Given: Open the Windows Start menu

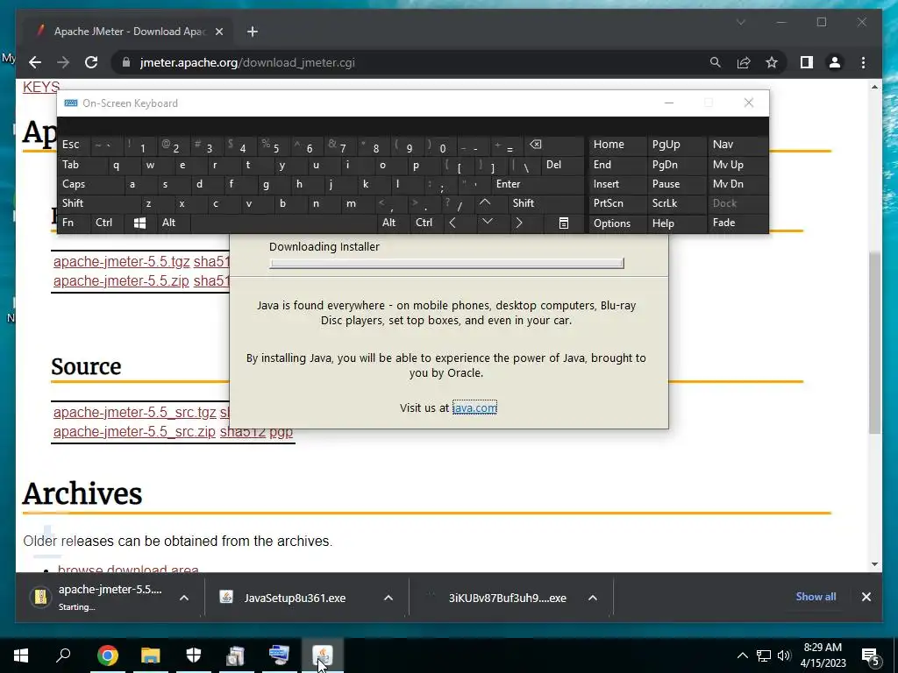Looking at the screenshot, I should coord(21,655).
